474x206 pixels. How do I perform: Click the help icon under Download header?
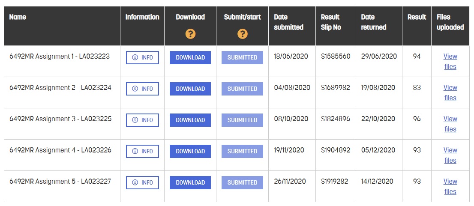coord(190,34)
